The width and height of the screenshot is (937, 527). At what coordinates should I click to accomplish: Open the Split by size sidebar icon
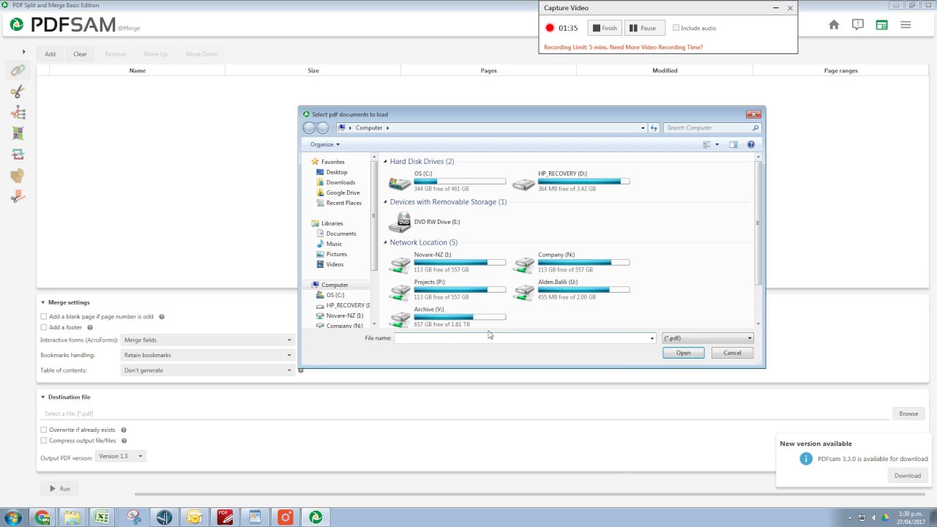click(x=18, y=197)
